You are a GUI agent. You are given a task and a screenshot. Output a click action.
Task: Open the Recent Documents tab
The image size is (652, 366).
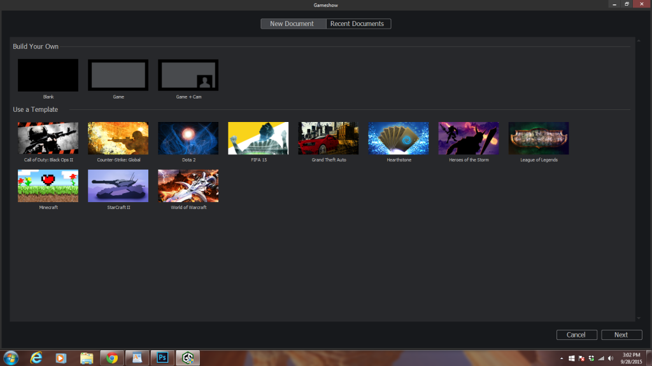(358, 24)
